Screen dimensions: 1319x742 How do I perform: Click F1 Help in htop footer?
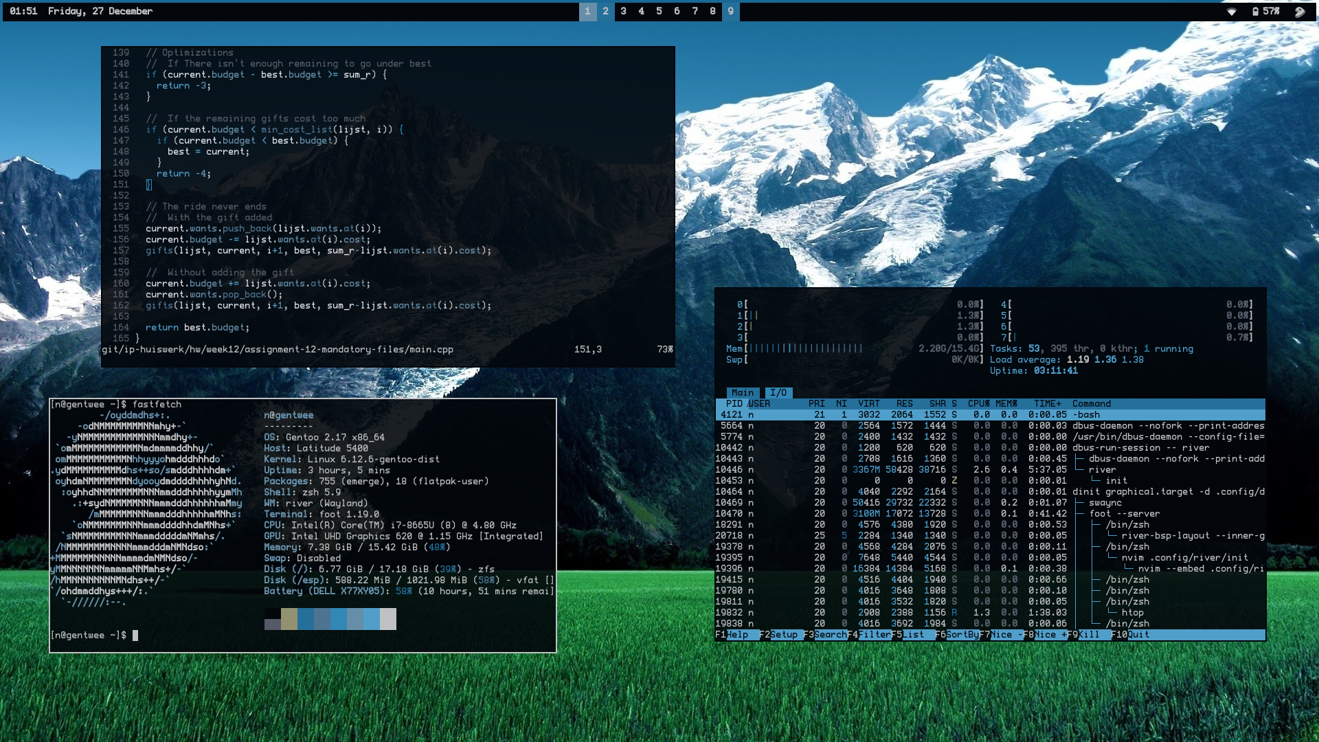tap(737, 635)
